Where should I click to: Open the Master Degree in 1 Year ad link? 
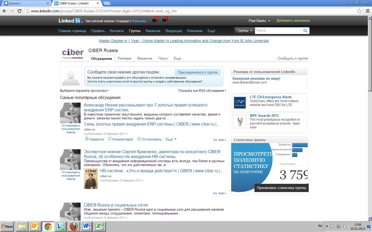click(x=184, y=41)
